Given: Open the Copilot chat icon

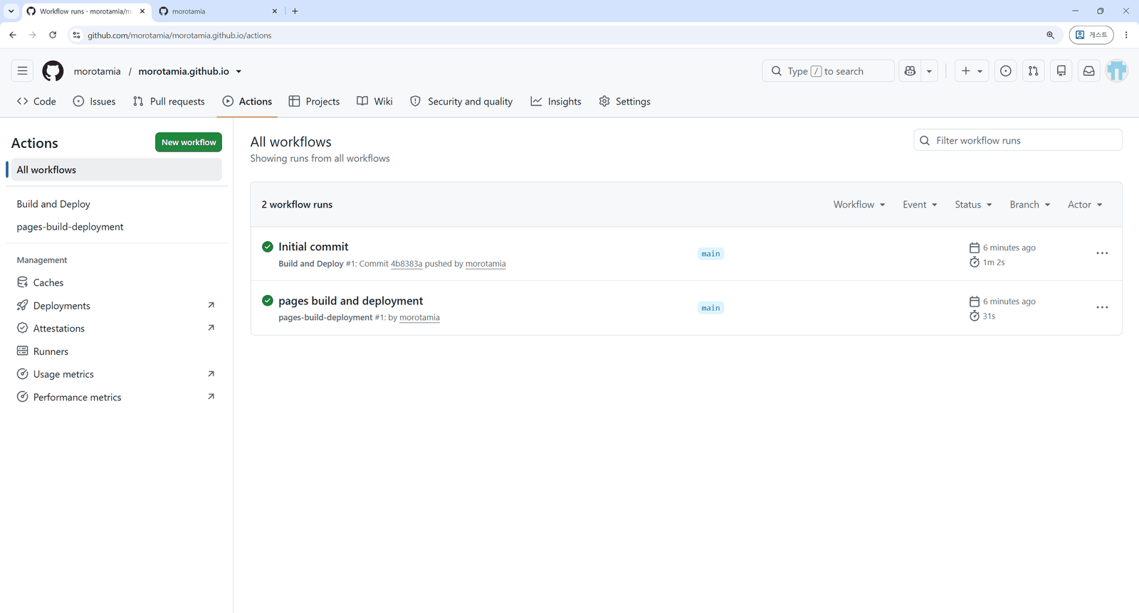Looking at the screenshot, I should [x=910, y=71].
